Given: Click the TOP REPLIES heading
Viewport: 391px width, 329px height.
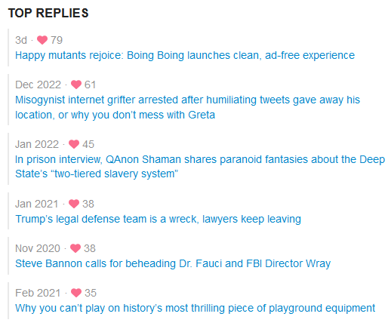Looking at the screenshot, I should [48, 13].
